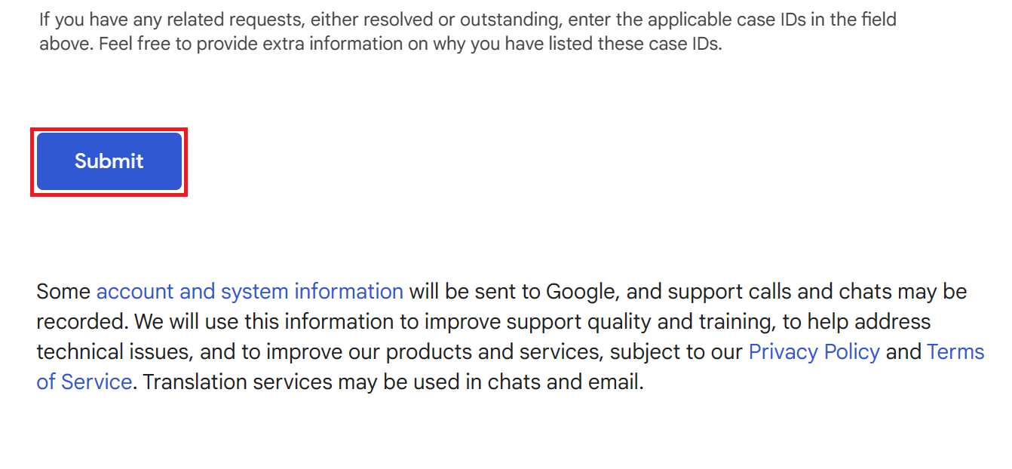Click the wrapped Terms of Service link
This screenshot has width=1012, height=469.
pos(84,382)
